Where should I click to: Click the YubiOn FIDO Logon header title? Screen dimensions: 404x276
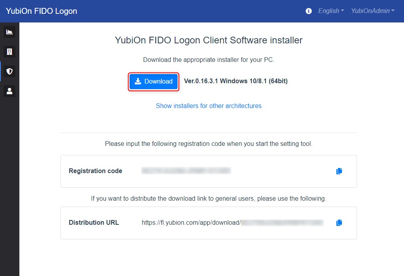(x=42, y=11)
